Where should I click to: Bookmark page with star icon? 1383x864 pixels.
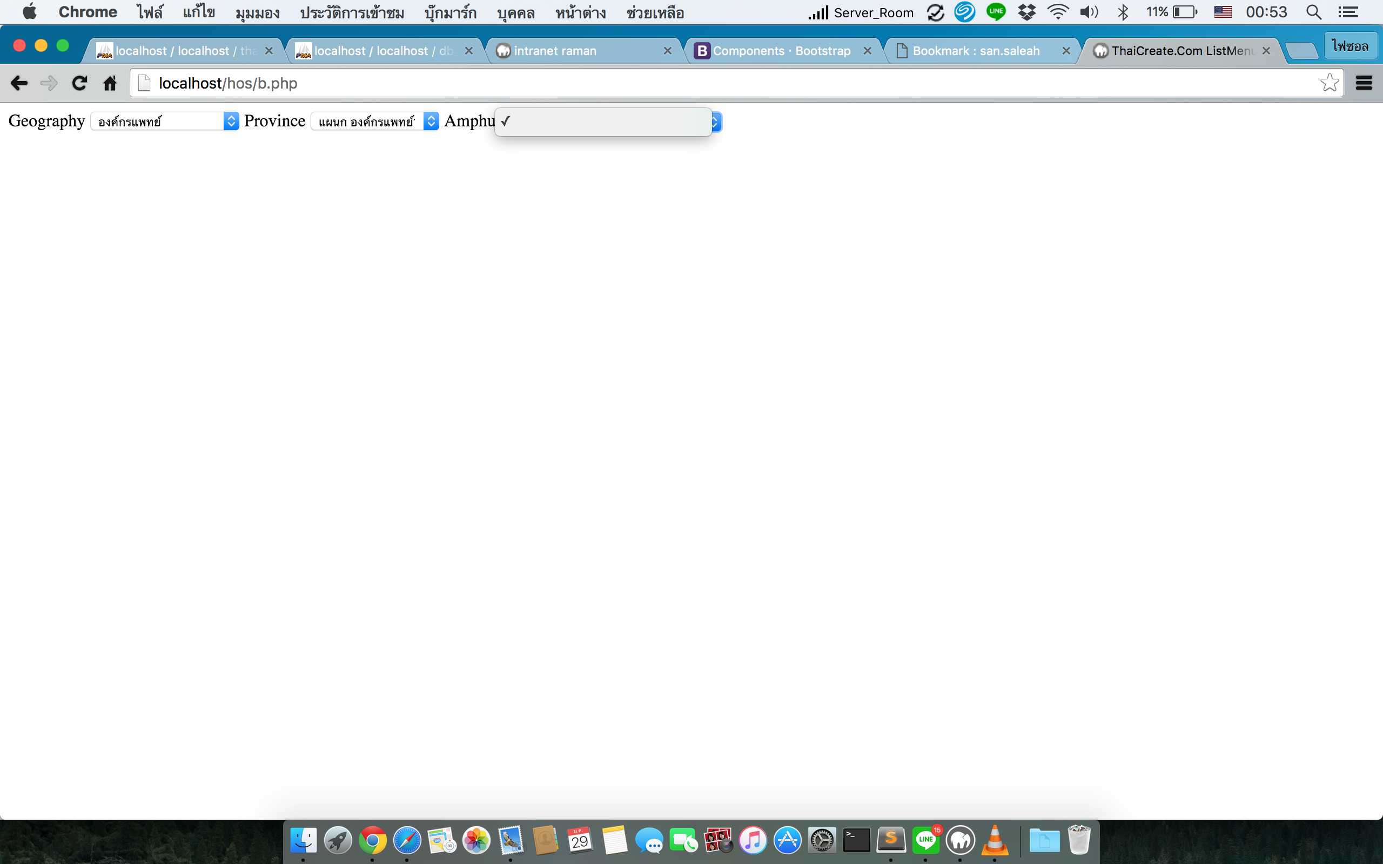(1330, 83)
